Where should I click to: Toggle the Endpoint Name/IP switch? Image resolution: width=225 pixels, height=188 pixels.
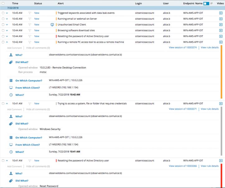206,3
